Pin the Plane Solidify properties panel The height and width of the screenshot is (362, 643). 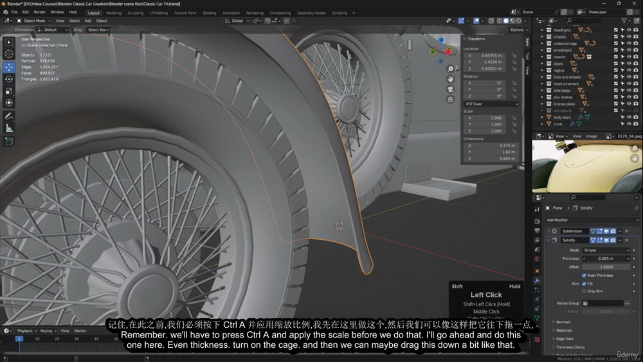[637, 208]
